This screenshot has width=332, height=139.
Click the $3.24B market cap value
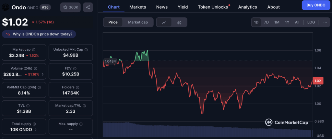(x=17, y=55)
